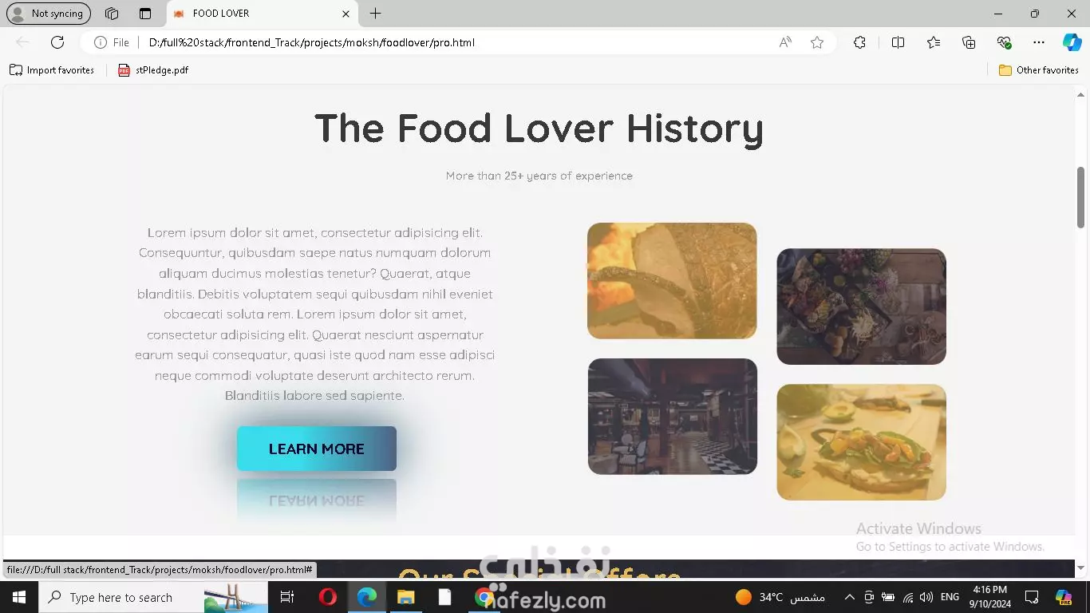The width and height of the screenshot is (1090, 613).
Task: Open the Copilot icon in the browser toolbar
Action: point(1072,42)
